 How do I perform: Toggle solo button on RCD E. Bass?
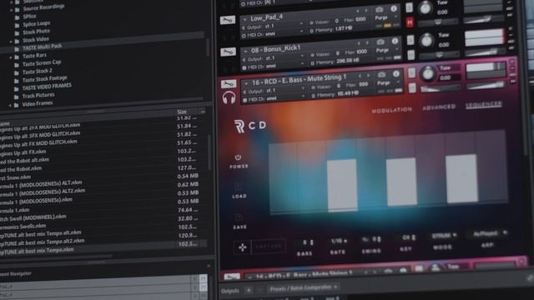411,72
